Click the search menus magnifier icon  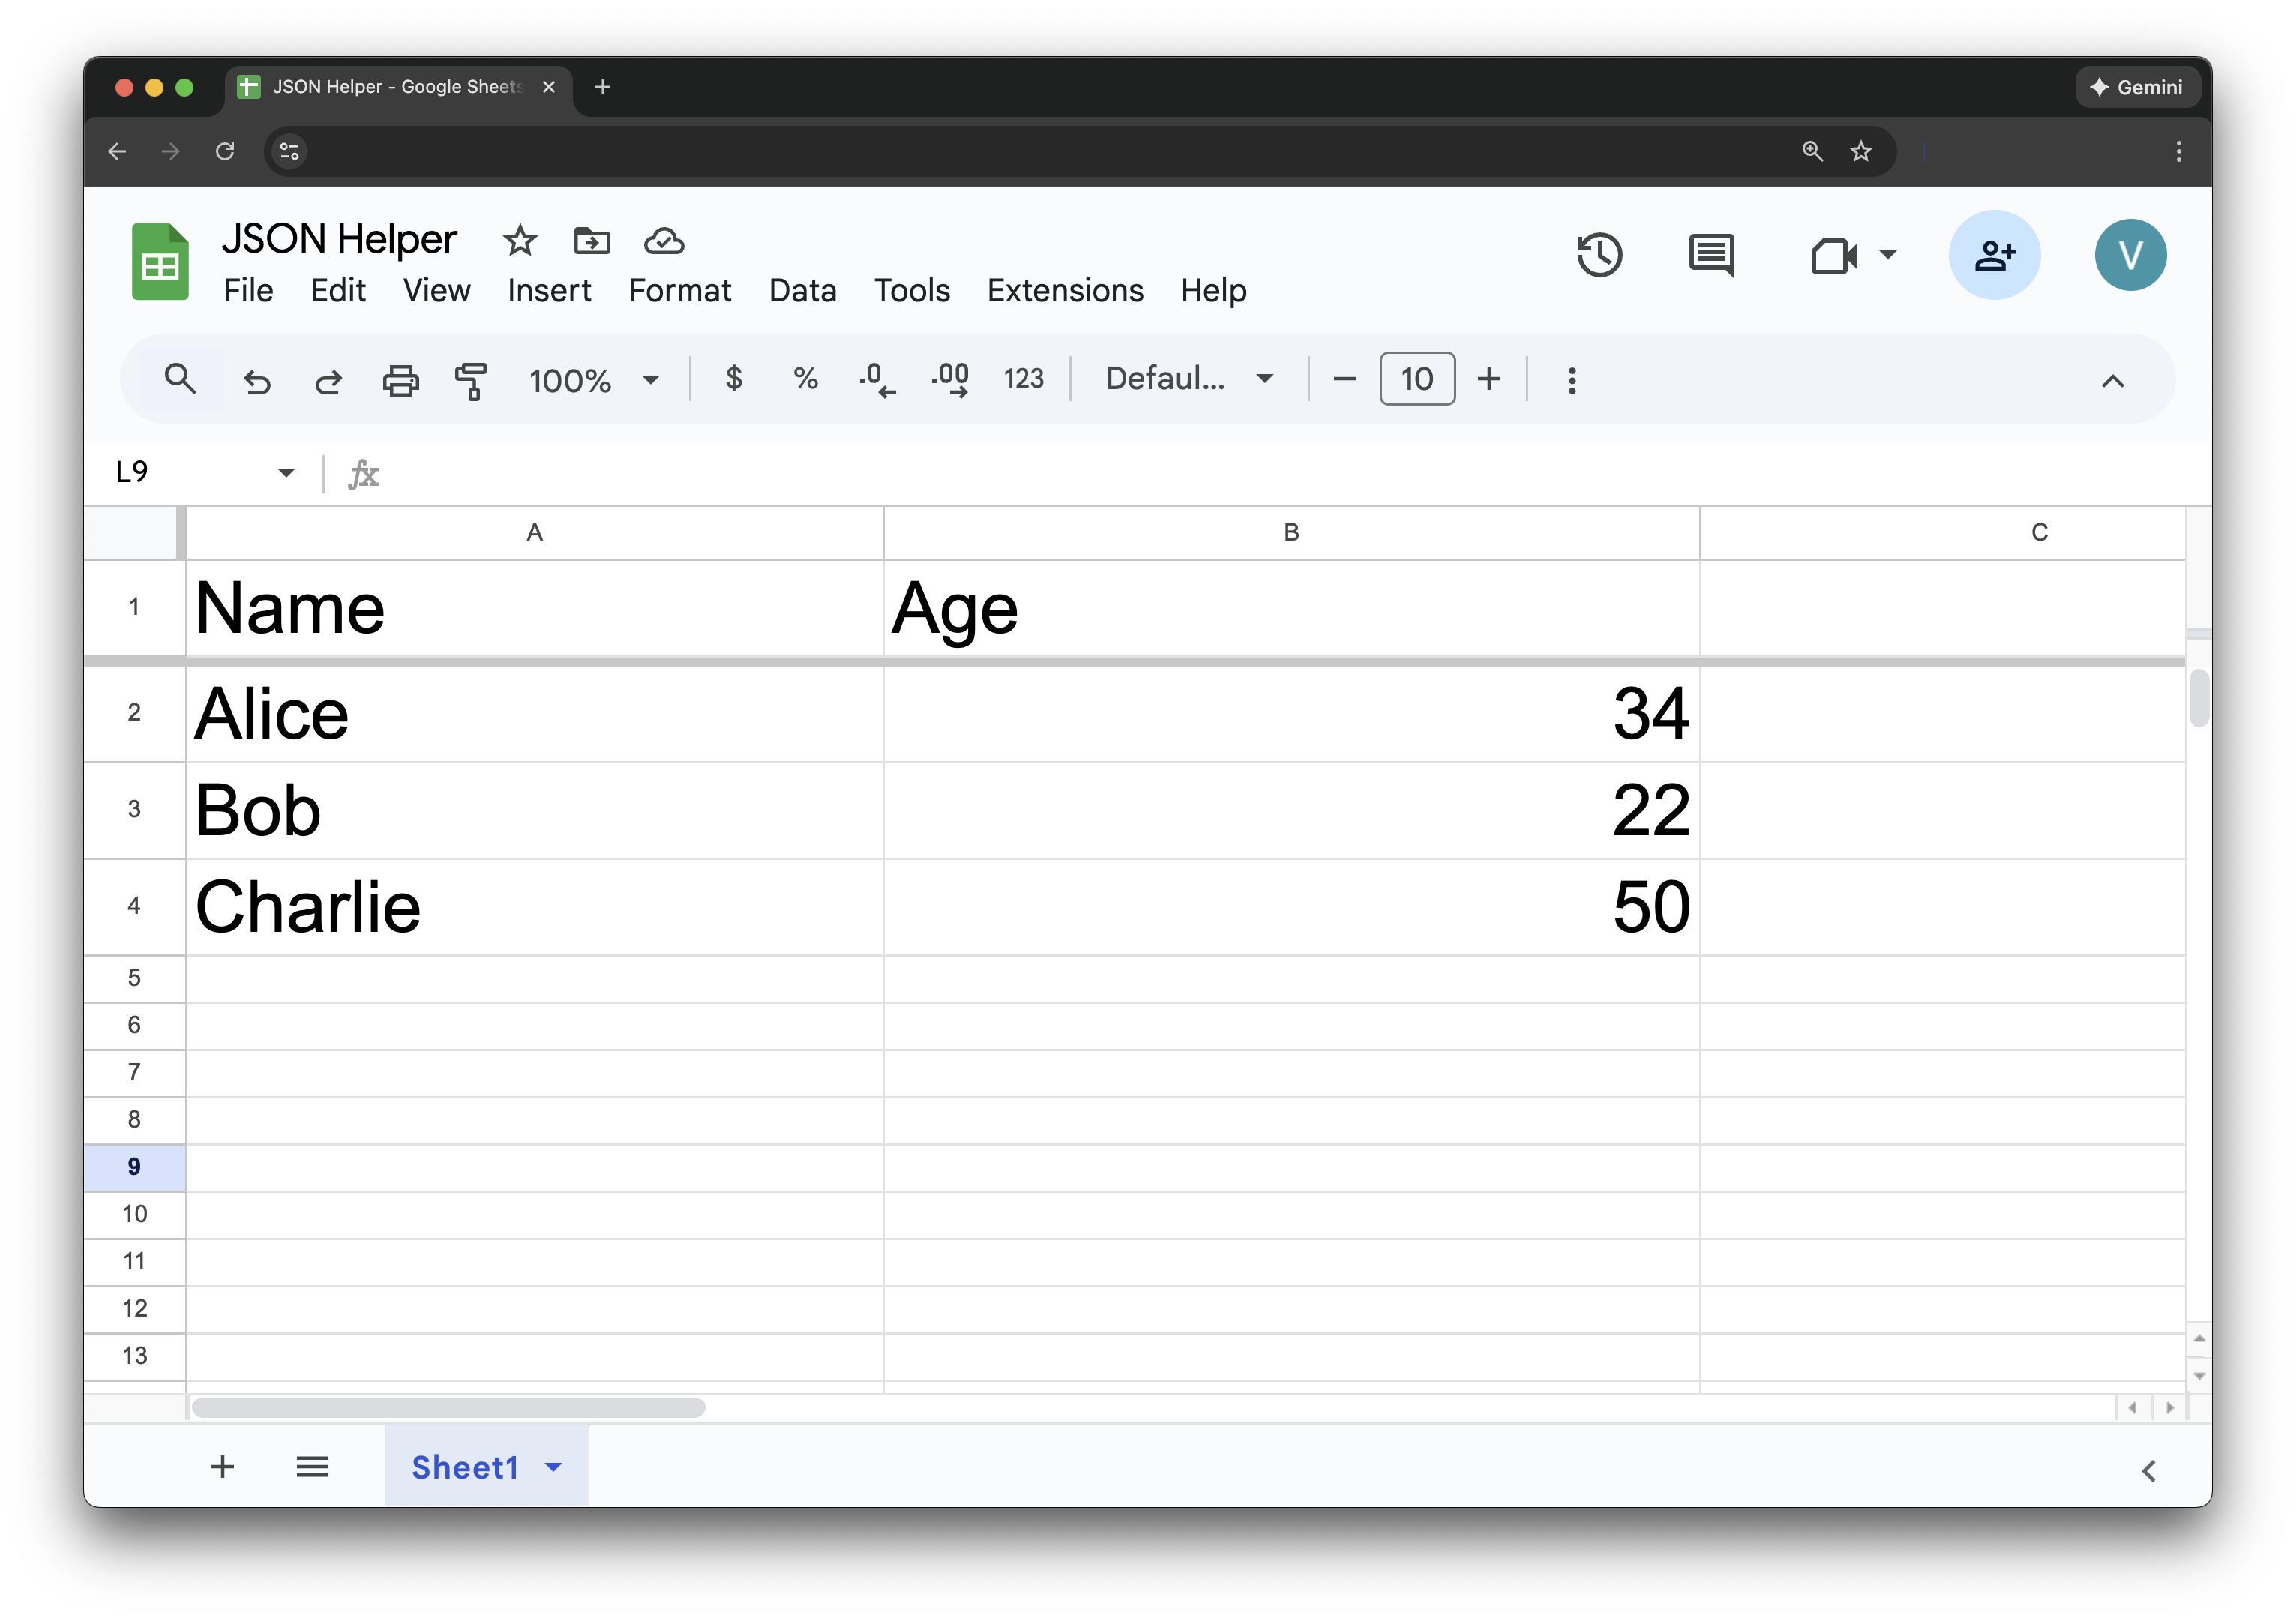[180, 379]
